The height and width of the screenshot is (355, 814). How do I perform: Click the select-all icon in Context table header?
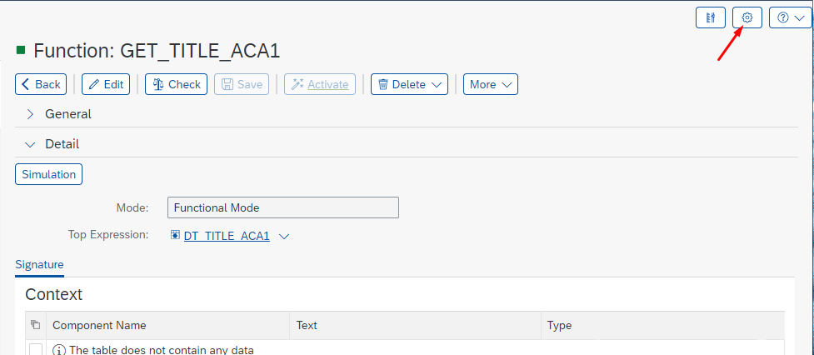(x=35, y=325)
